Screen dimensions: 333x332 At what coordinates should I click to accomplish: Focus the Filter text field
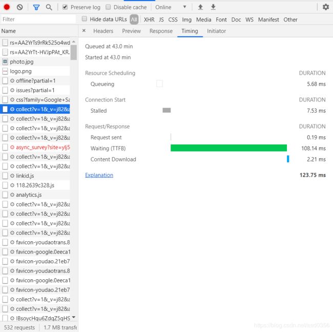(38, 19)
